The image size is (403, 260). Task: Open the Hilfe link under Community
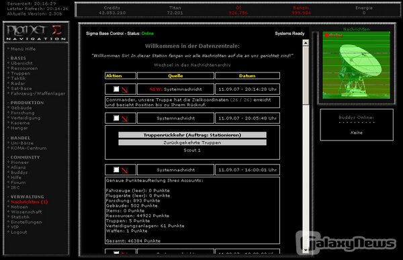click(x=16, y=177)
